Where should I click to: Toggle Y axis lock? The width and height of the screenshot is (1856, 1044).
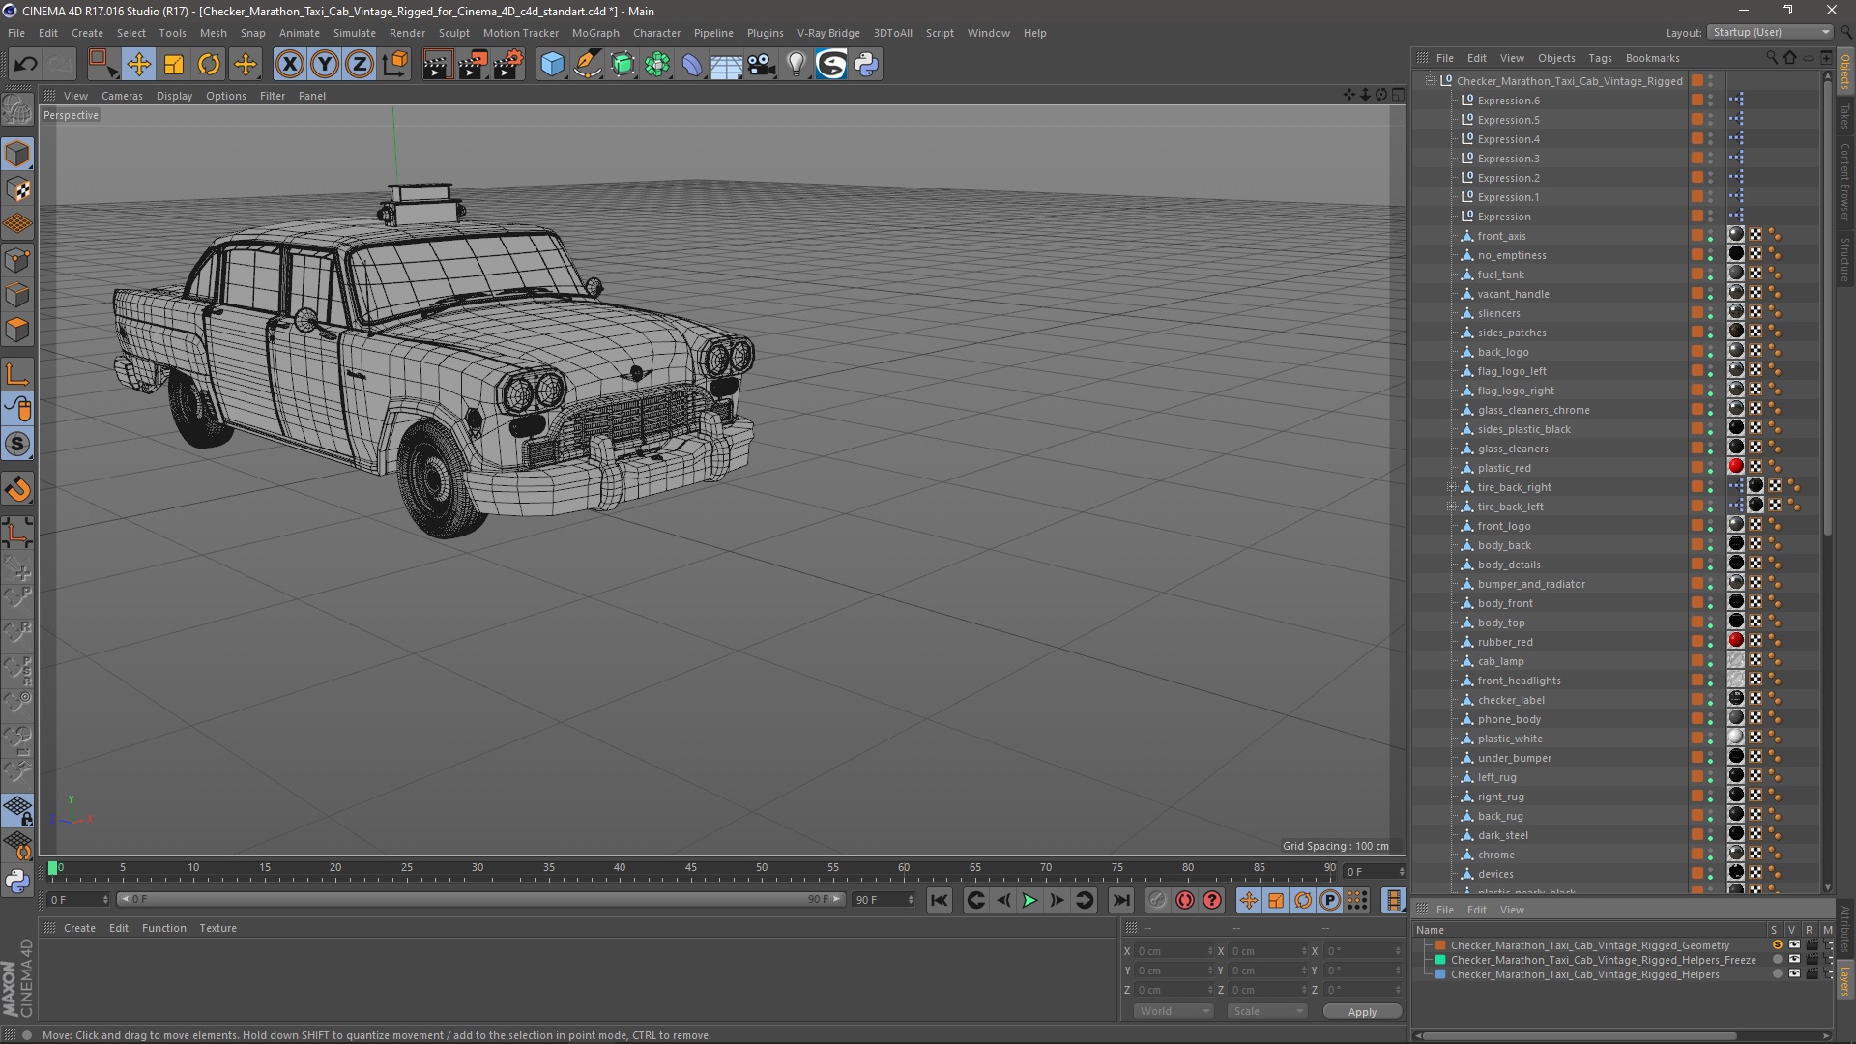point(325,65)
